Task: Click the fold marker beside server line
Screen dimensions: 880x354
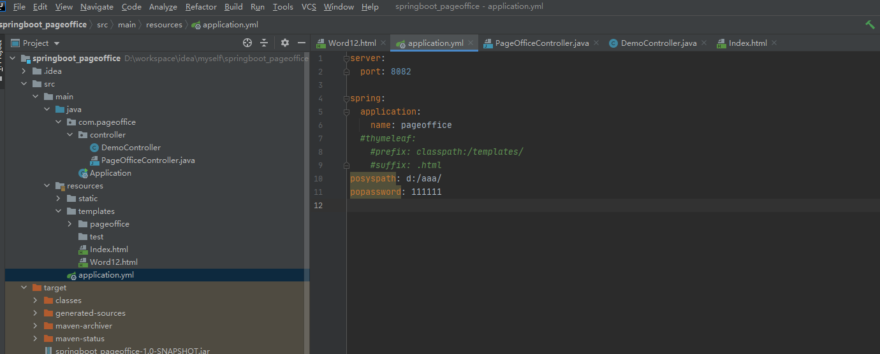Action: [346, 59]
